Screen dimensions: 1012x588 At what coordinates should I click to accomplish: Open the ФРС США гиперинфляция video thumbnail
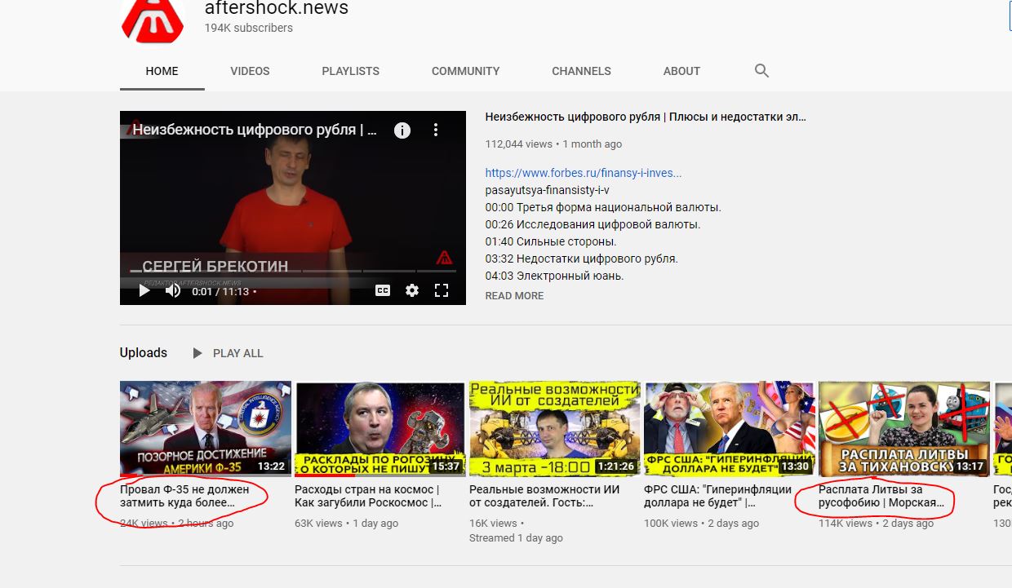coord(730,429)
